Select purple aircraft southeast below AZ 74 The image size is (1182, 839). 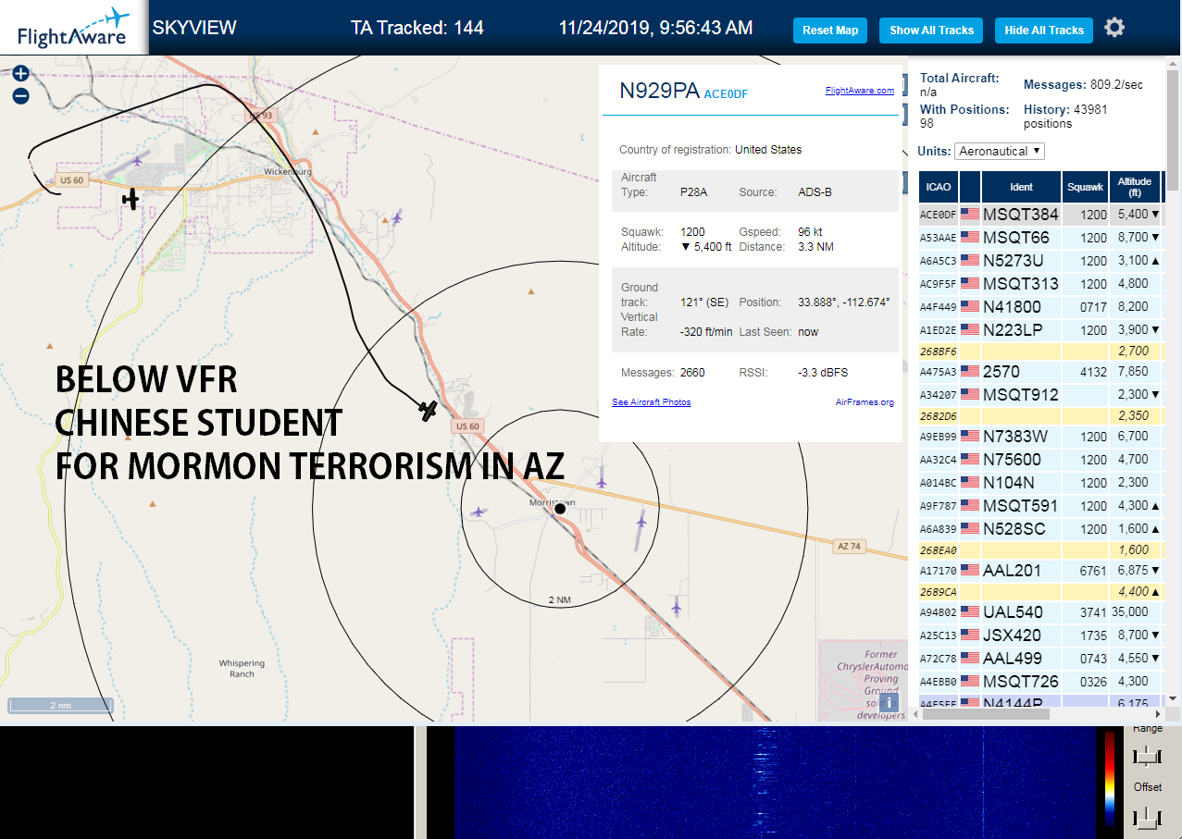click(x=677, y=607)
